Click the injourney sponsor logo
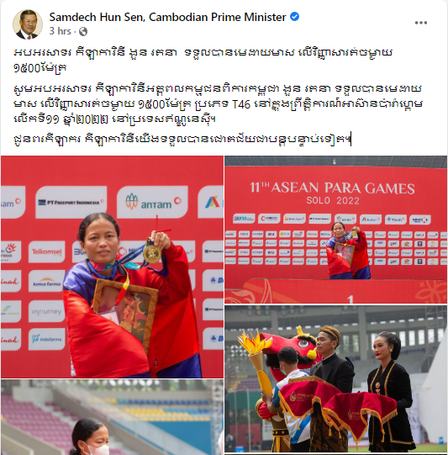 47,311
